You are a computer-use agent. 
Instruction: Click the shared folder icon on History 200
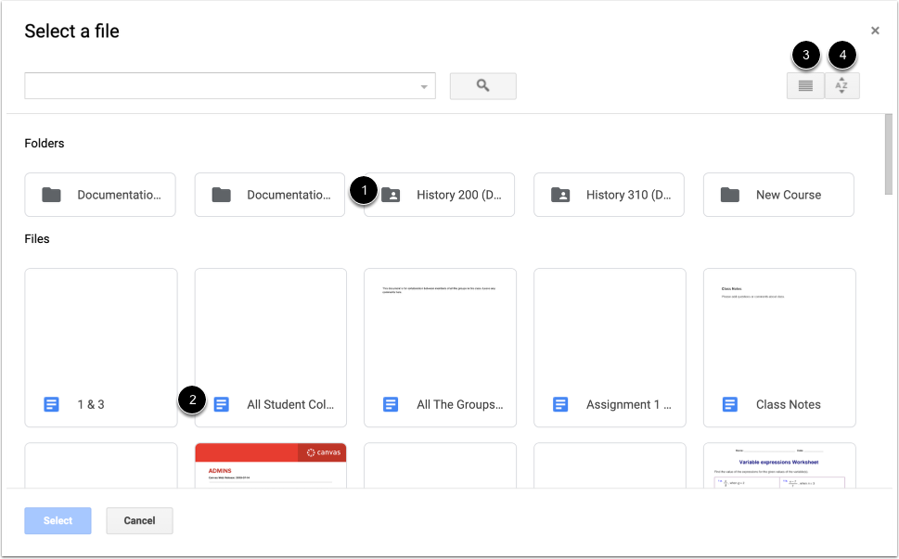pyautogui.click(x=392, y=195)
